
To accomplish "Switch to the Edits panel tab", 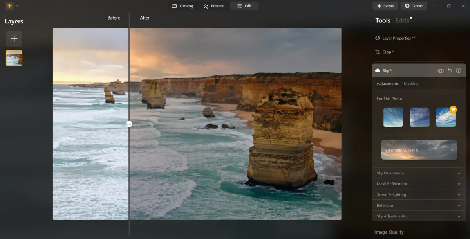I will click(x=402, y=20).
